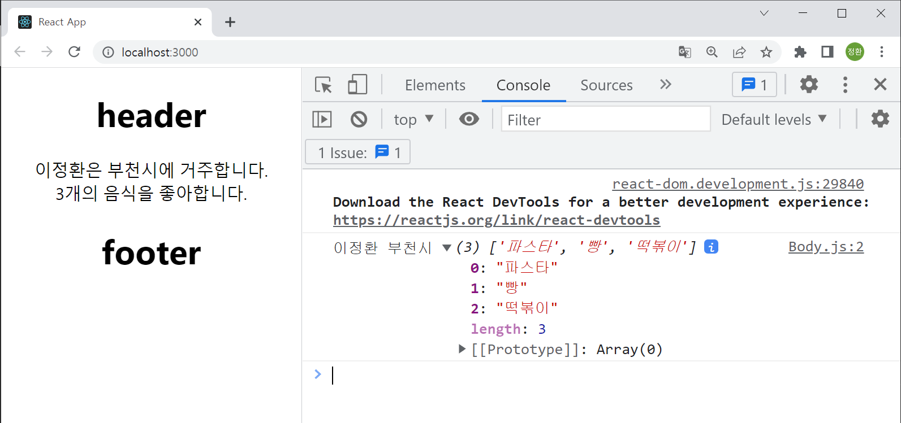This screenshot has width=901, height=423.
Task: Close the DevTools panel
Action: pyautogui.click(x=880, y=85)
